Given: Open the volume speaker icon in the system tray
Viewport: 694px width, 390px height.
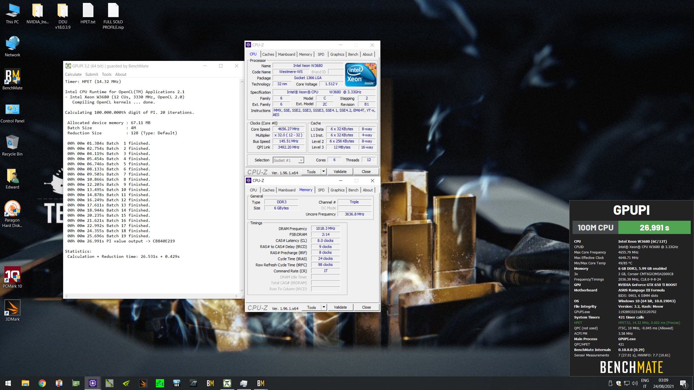Looking at the screenshot, I should pyautogui.click(x=635, y=383).
